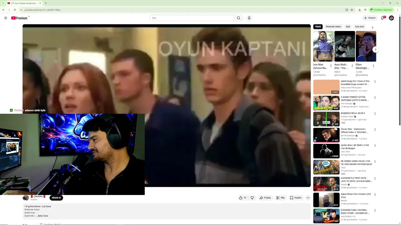Click the Paylaş share button
This screenshot has width=401, height=225.
[x=265, y=197]
